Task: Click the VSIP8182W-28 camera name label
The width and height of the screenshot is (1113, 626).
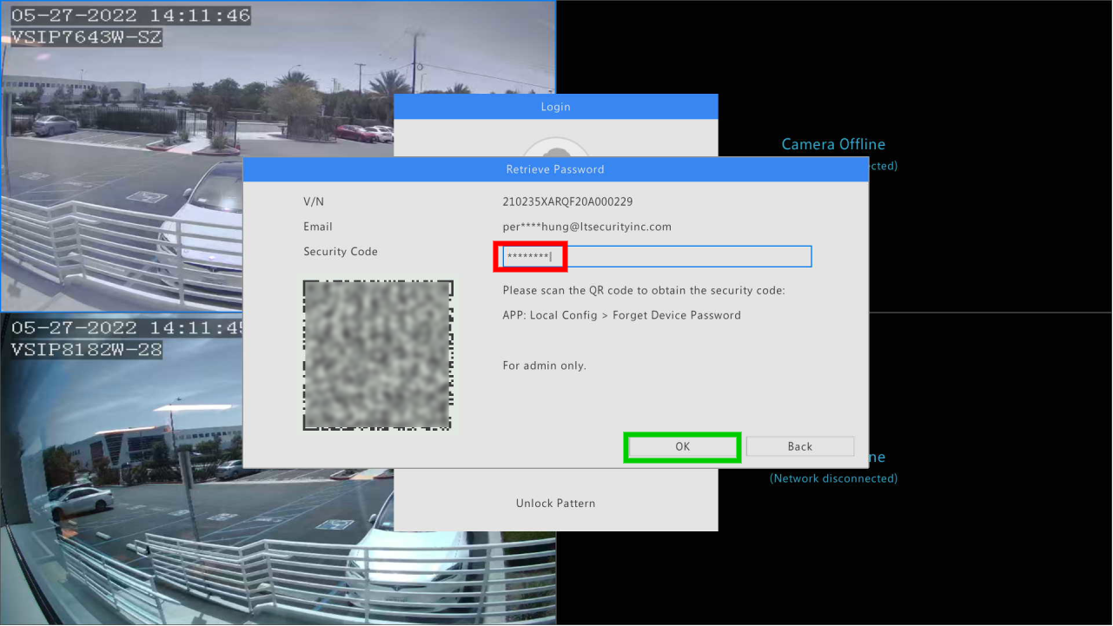Action: pos(87,350)
